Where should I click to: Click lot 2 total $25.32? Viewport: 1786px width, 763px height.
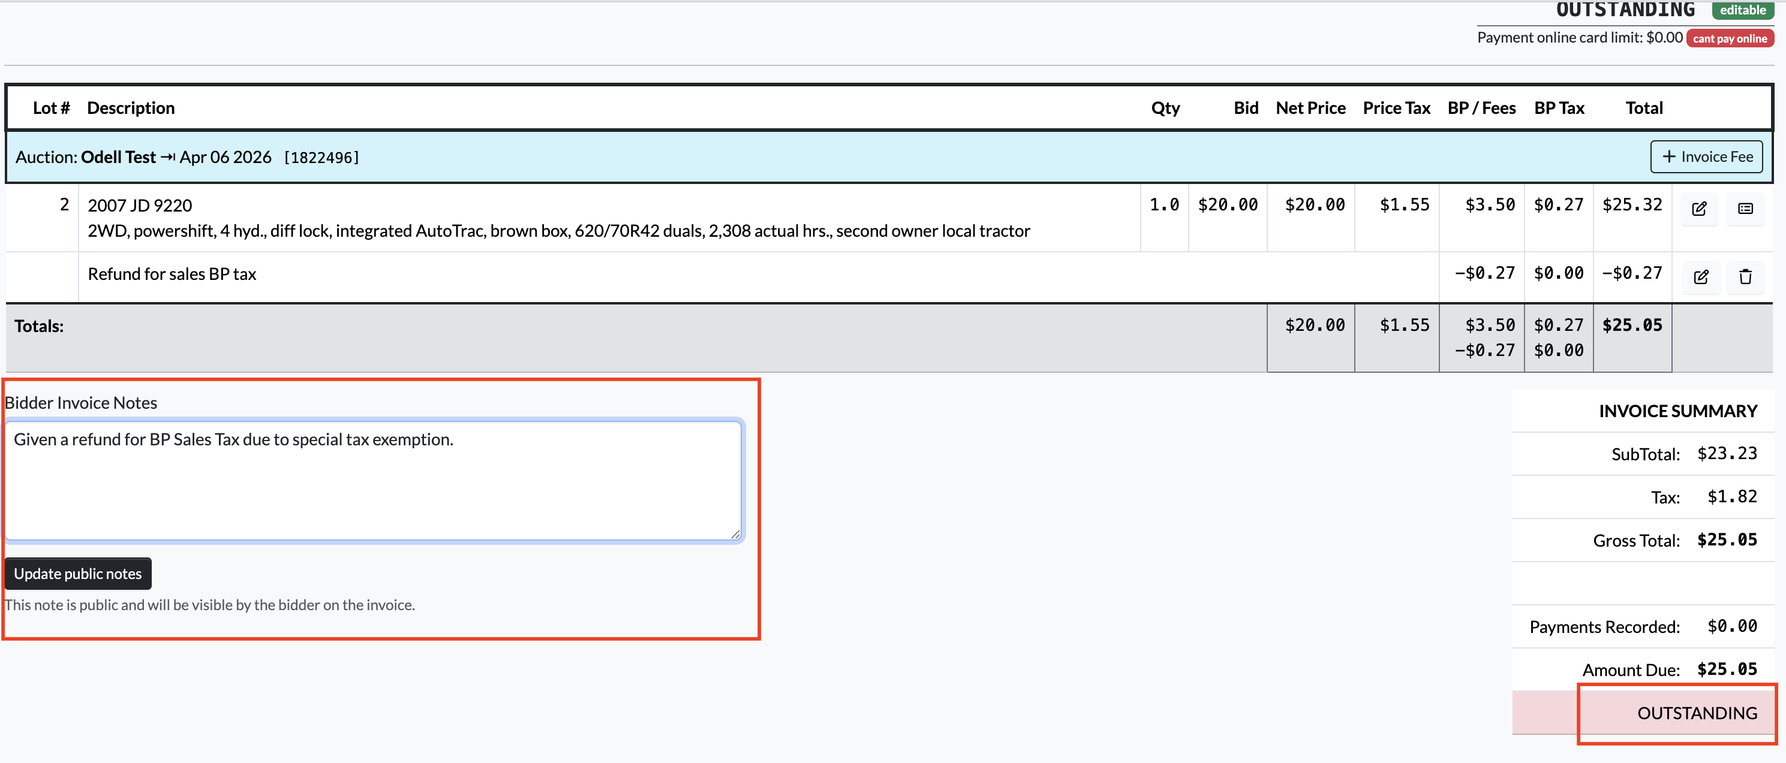[x=1632, y=204]
